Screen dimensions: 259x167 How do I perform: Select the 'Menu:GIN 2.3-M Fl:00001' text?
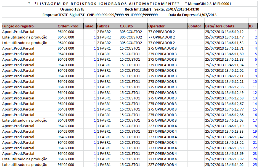point(210,4)
